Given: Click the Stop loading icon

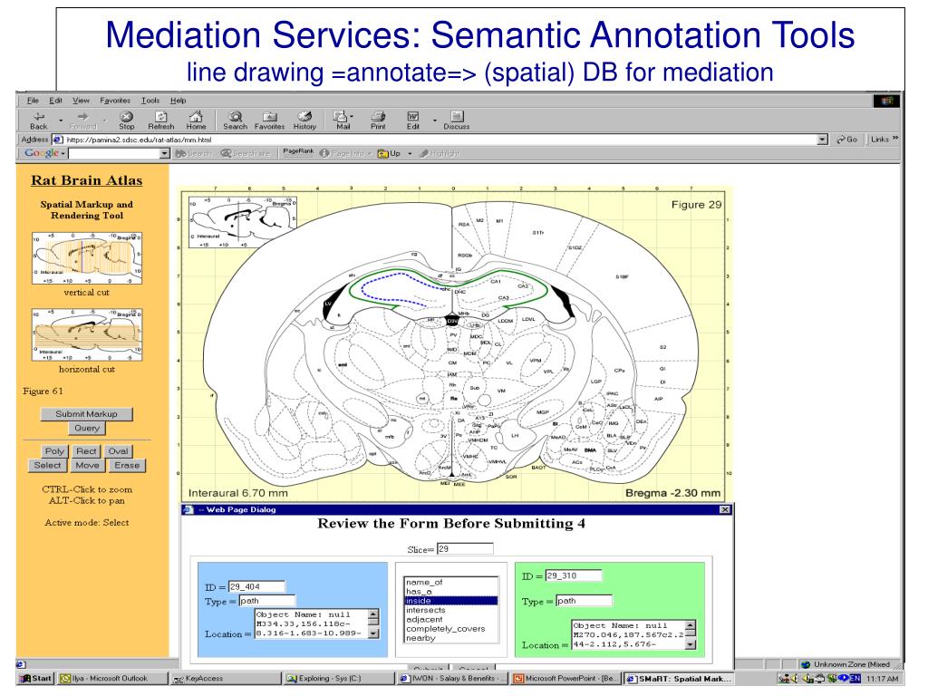Looking at the screenshot, I should tap(128, 117).
